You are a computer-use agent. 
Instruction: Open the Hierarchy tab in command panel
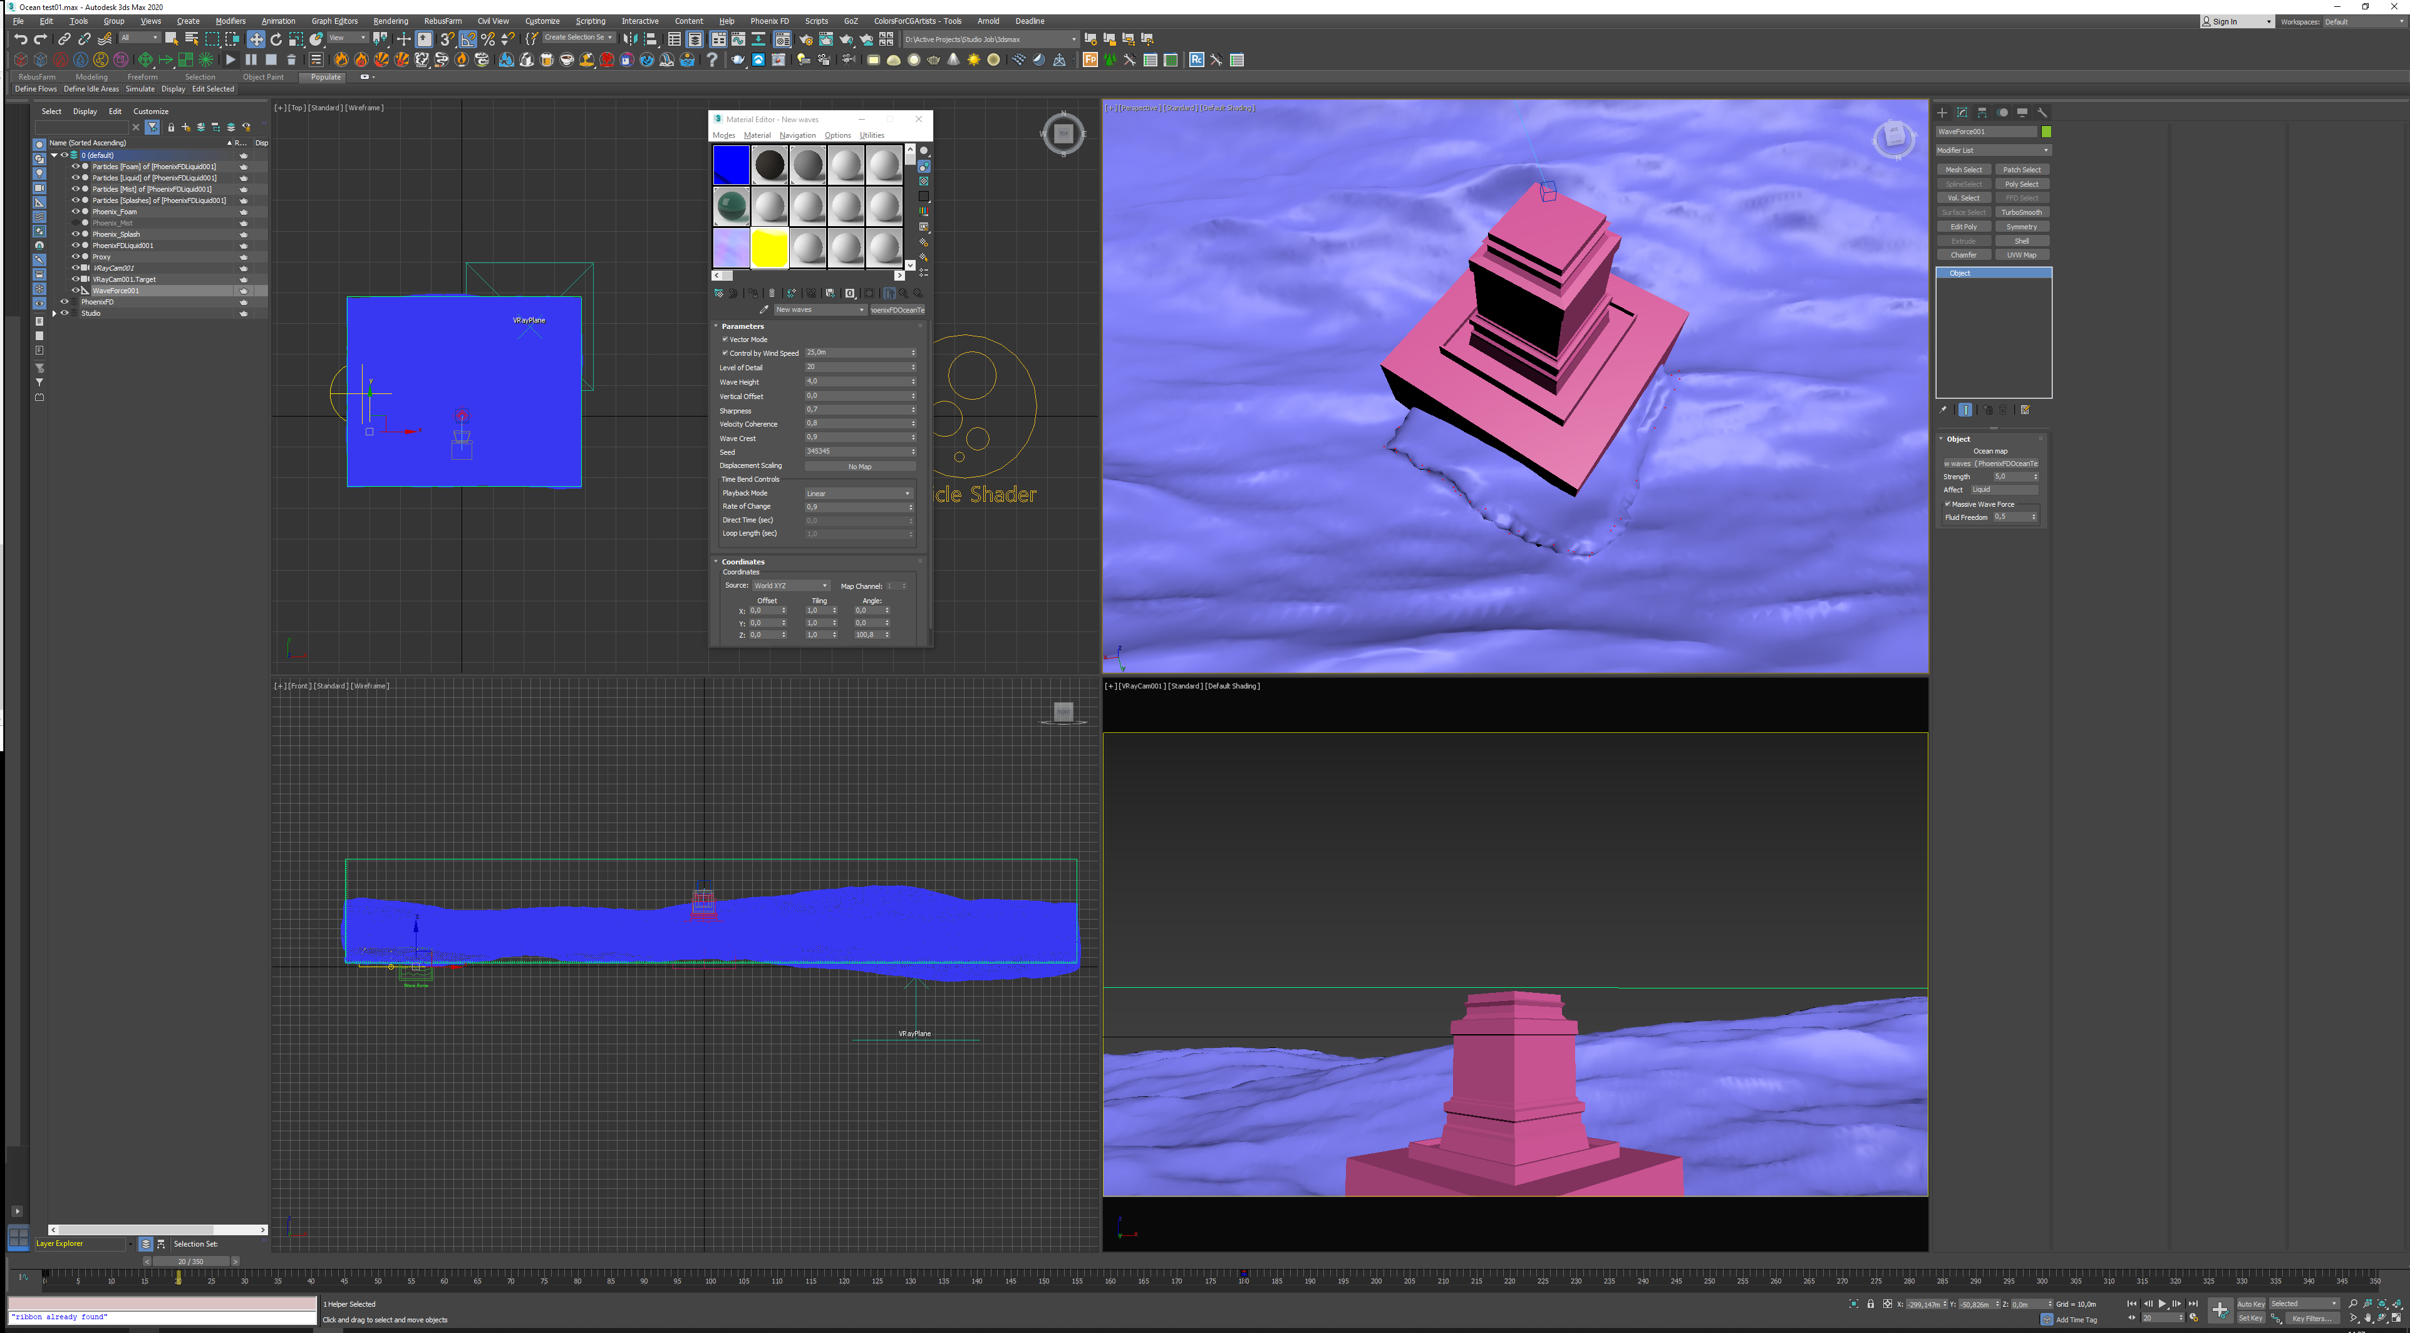(x=1982, y=112)
